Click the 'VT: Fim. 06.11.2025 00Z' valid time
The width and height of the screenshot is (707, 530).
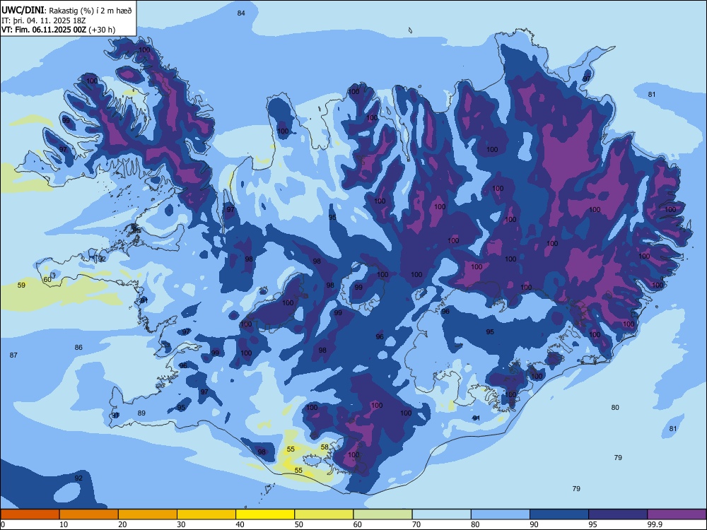coord(44,30)
